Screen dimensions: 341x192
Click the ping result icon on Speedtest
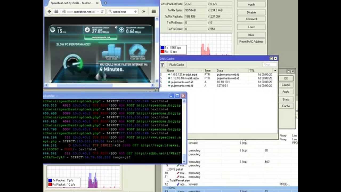point(52,30)
